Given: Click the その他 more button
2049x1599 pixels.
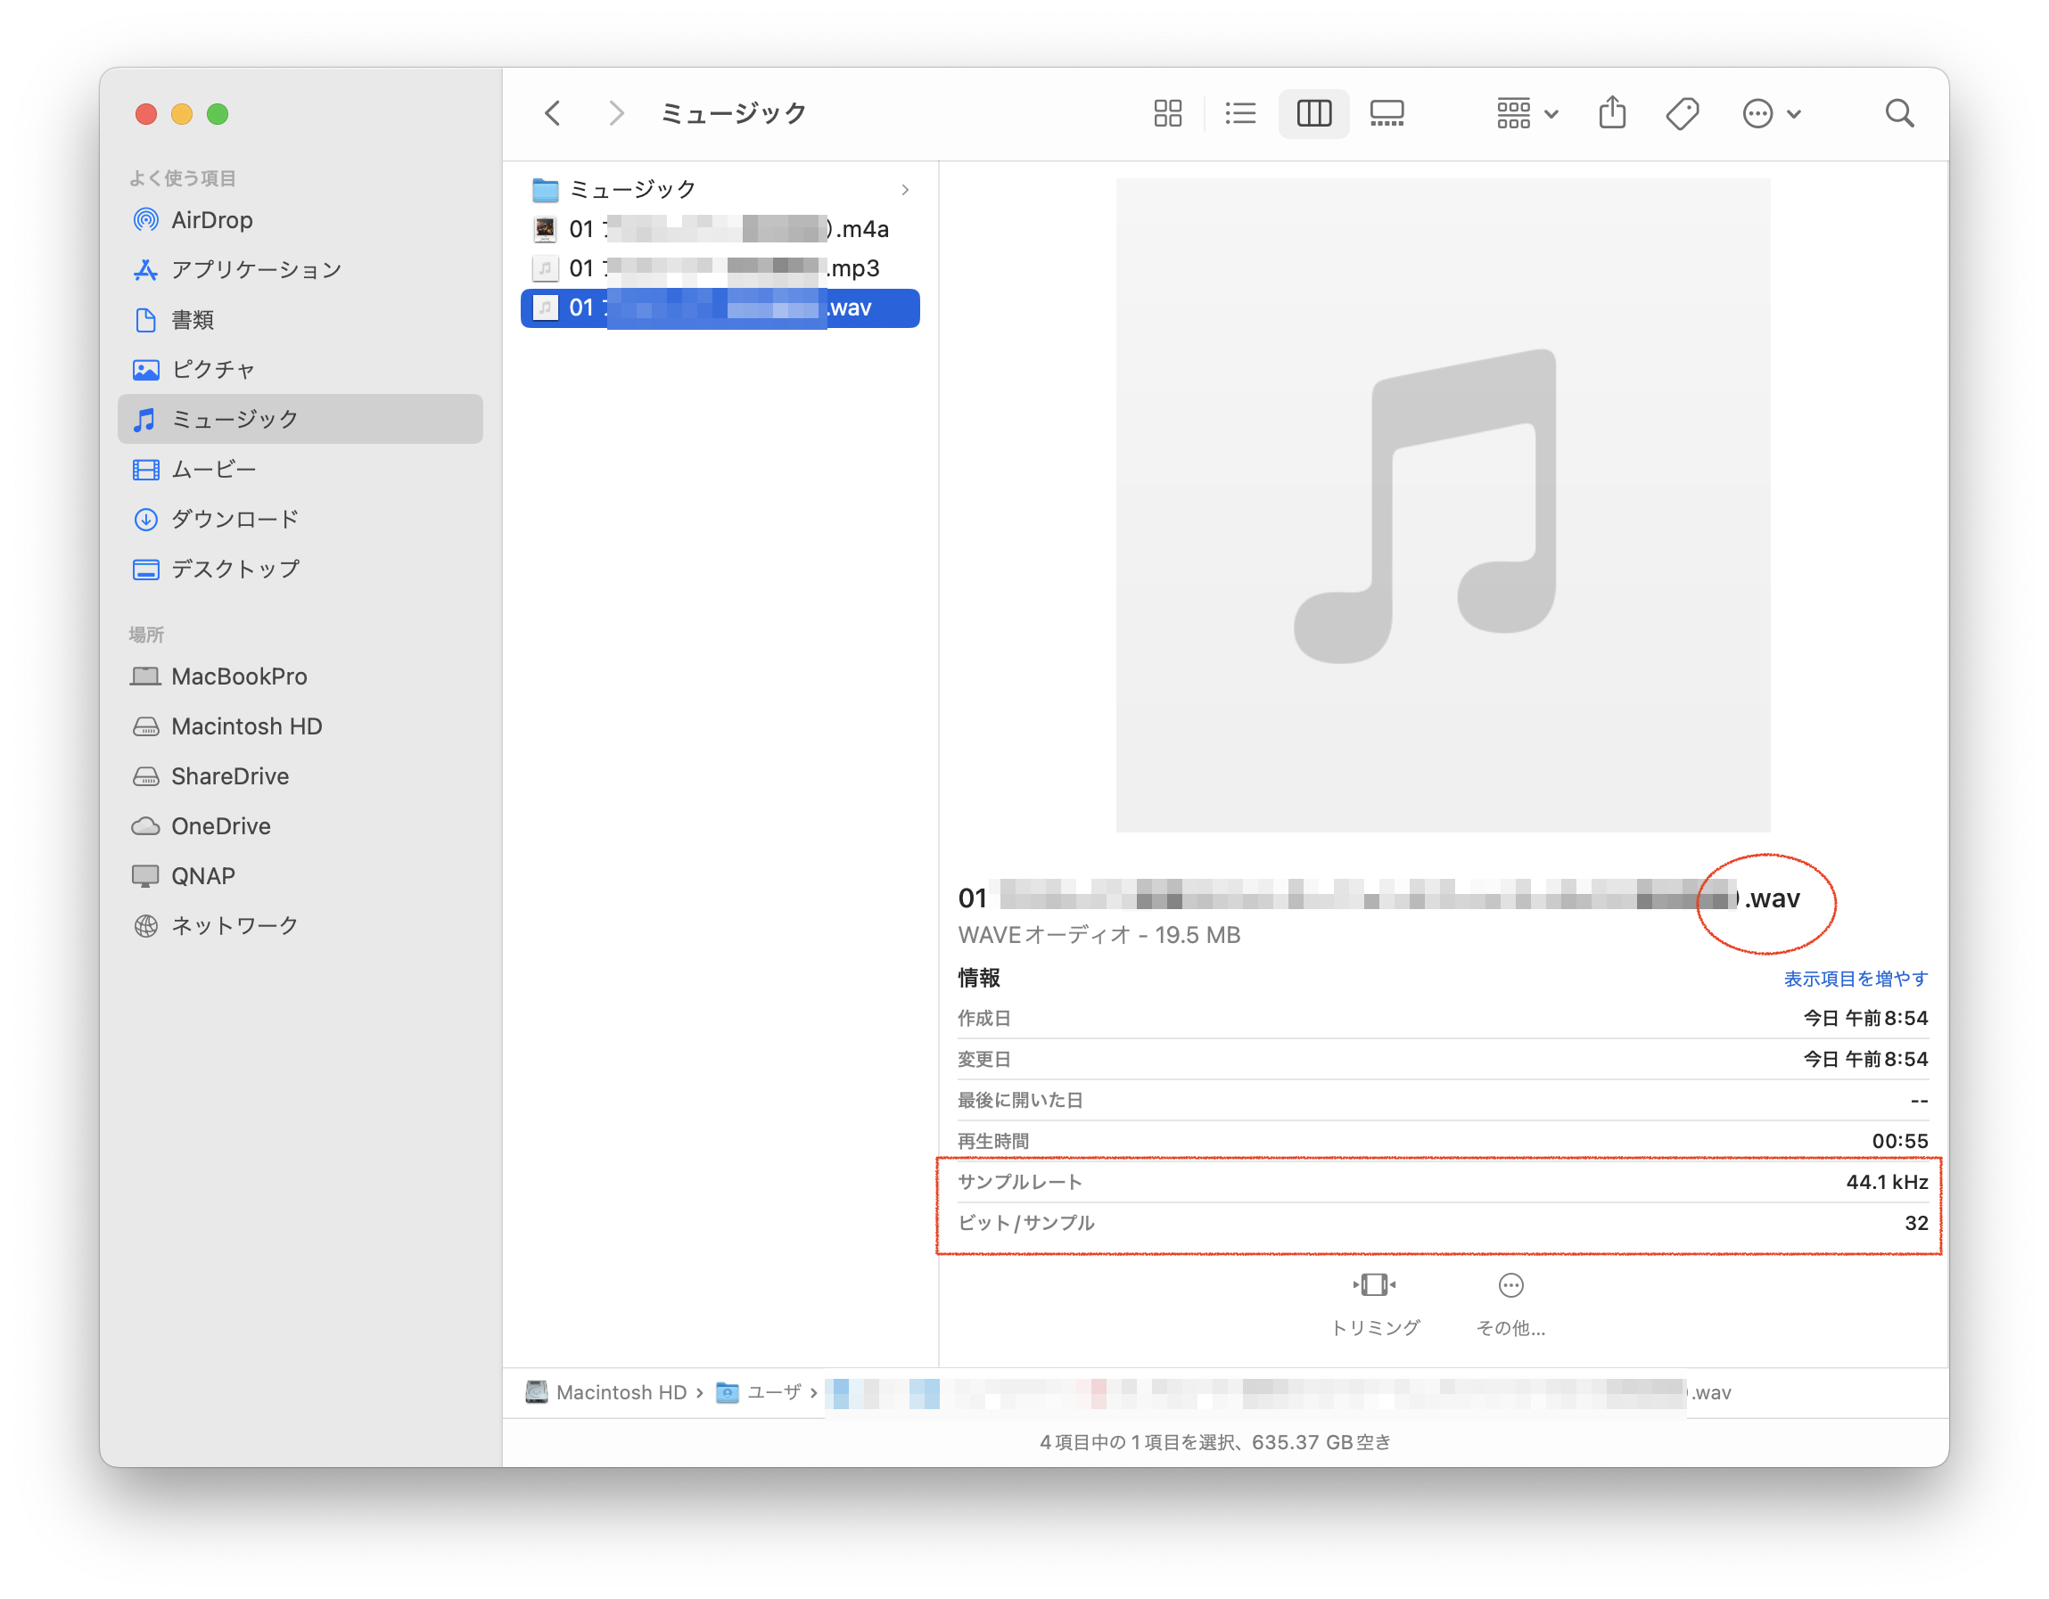Looking at the screenshot, I should pyautogui.click(x=1510, y=1286).
